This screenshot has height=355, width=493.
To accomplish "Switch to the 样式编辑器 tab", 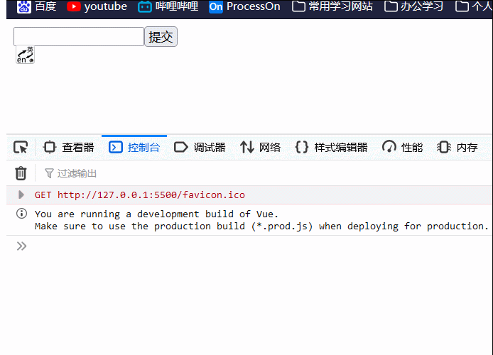I will [332, 148].
